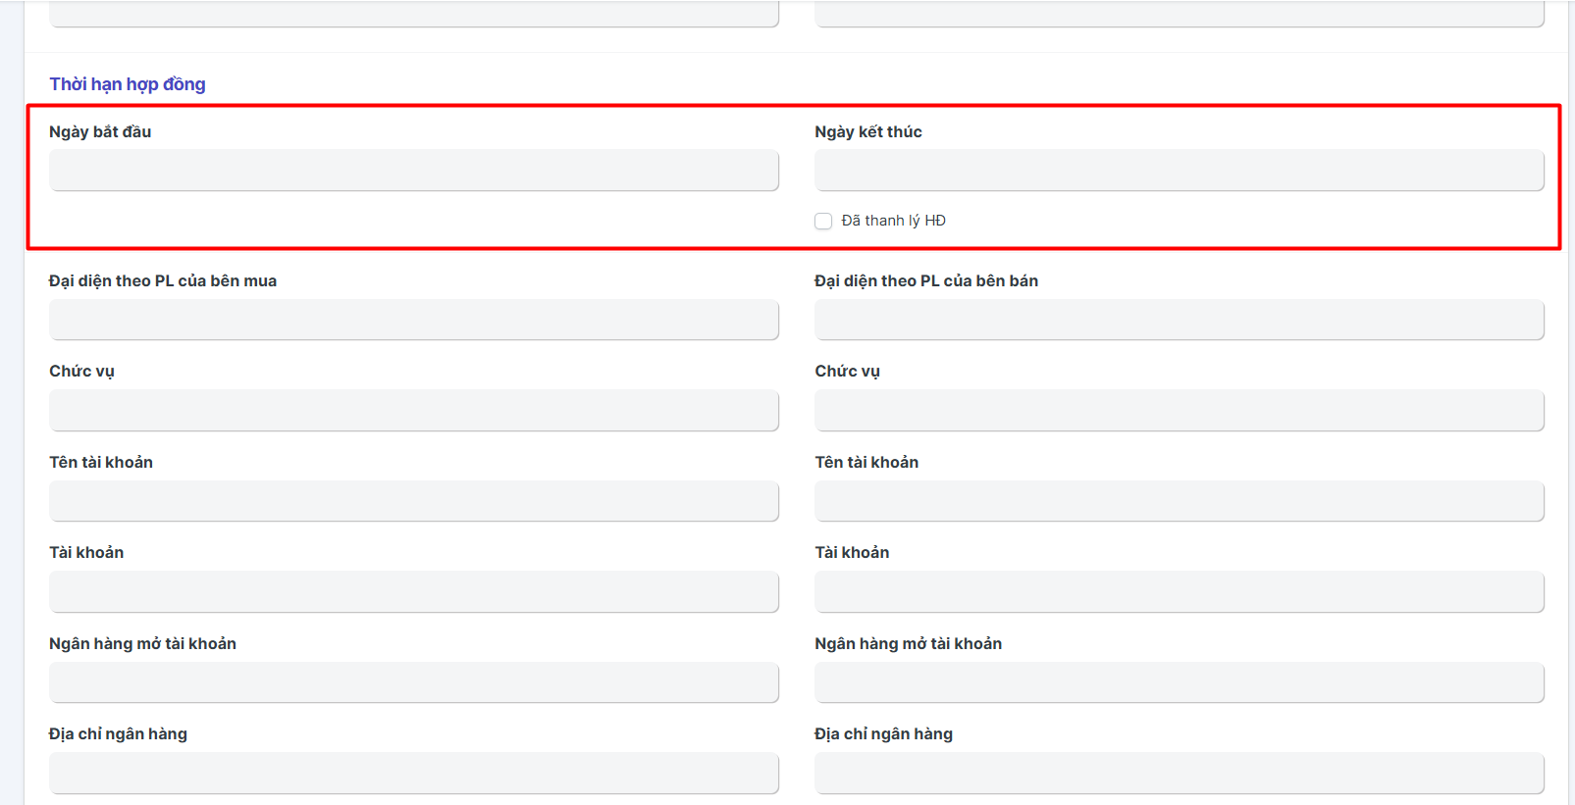
Task: Focus the buyer-side 'Tài khoản' number field
Action: [x=413, y=592]
